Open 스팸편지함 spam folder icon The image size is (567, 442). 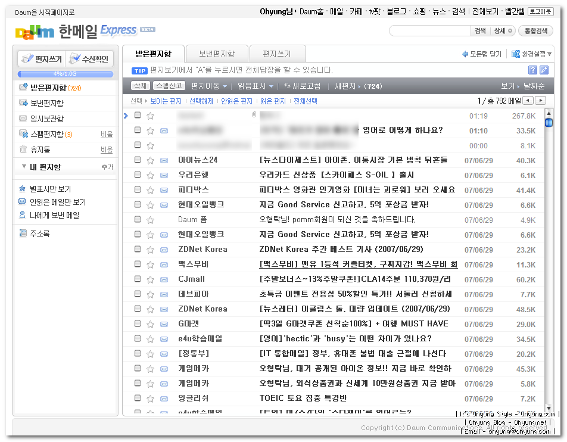23,134
